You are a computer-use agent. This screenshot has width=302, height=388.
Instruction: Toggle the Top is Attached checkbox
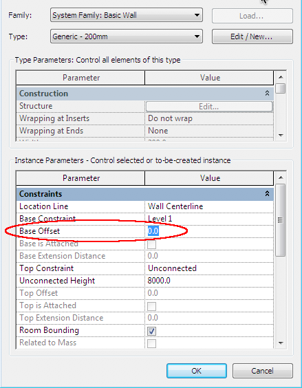pos(152,306)
